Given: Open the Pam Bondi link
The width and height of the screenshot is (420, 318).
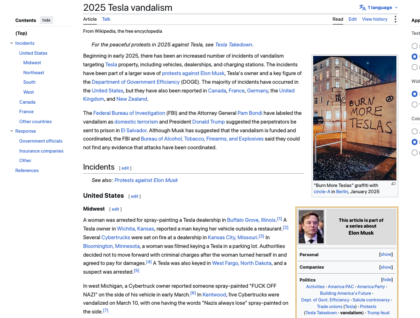Looking at the screenshot, I should [x=250, y=113].
